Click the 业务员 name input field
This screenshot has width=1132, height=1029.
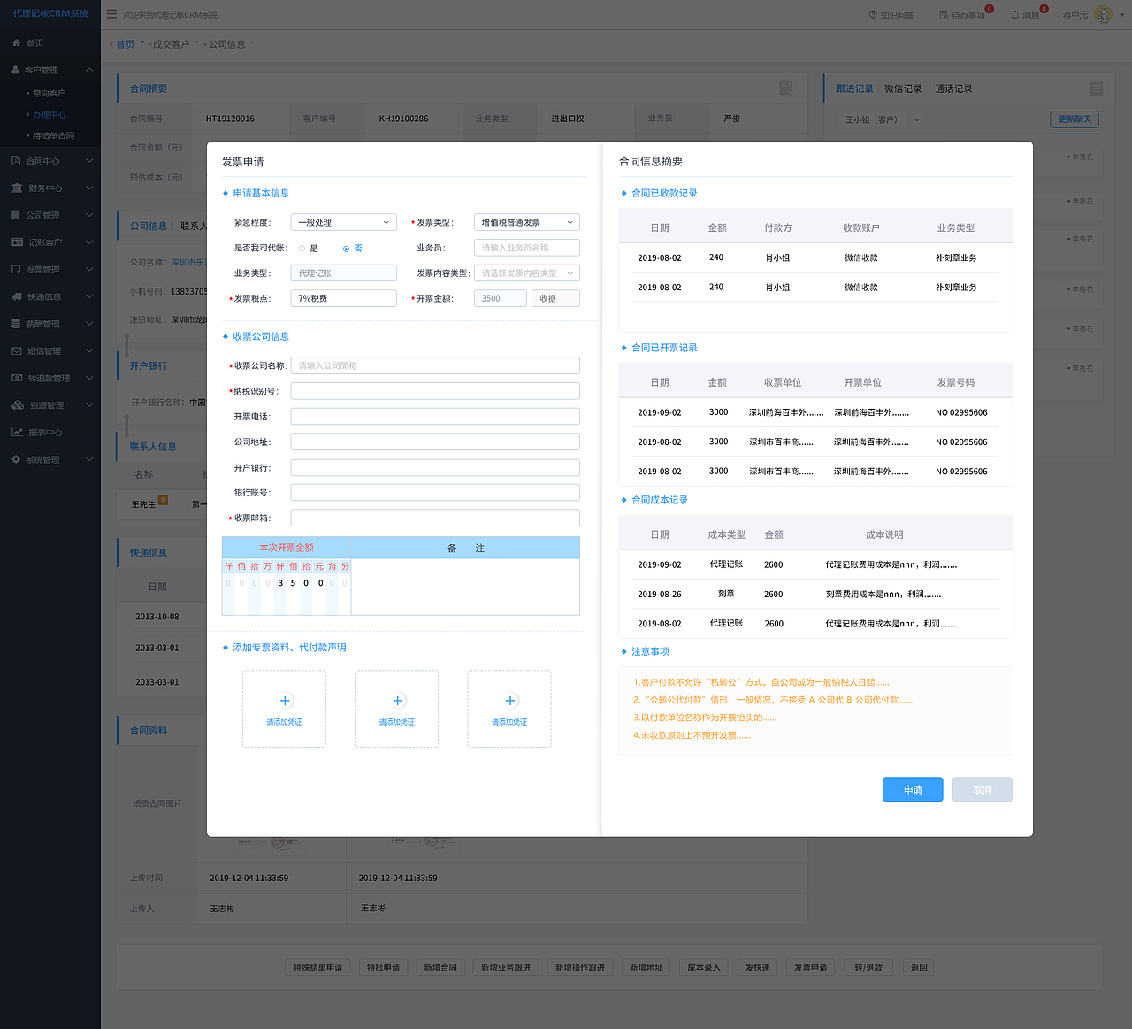pyautogui.click(x=527, y=248)
